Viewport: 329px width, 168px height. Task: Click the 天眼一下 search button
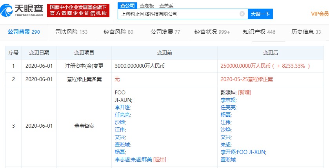pyautogui.click(x=260, y=14)
